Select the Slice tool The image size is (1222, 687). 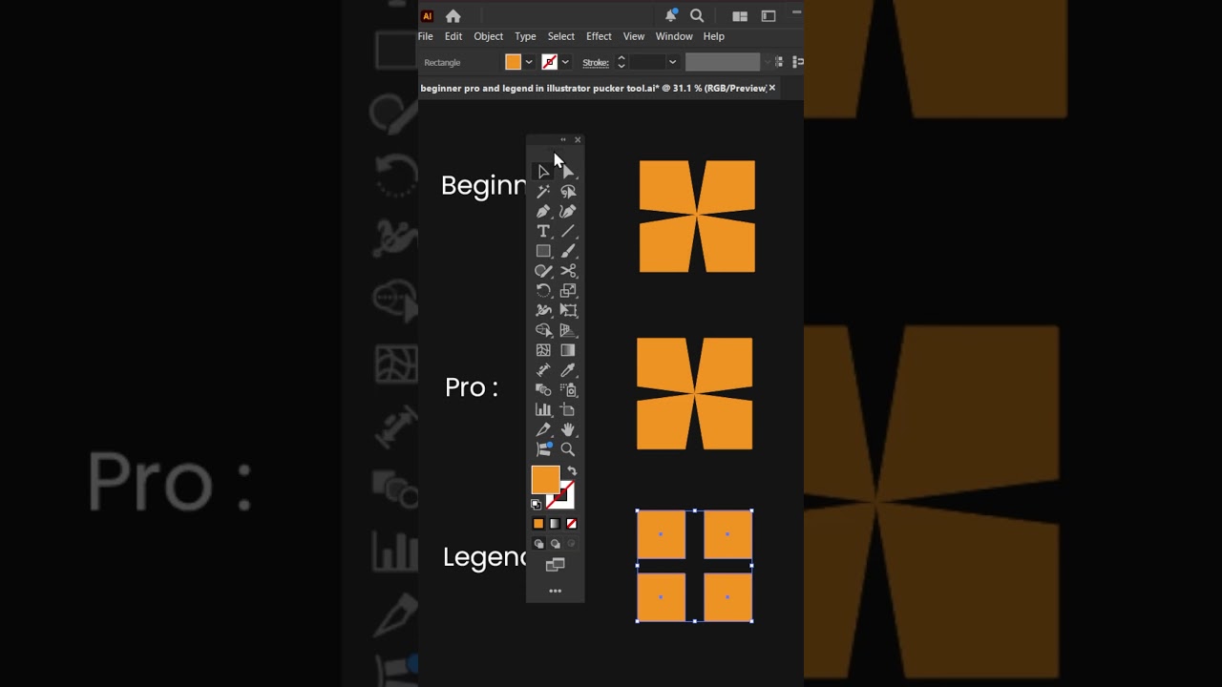coord(543,430)
